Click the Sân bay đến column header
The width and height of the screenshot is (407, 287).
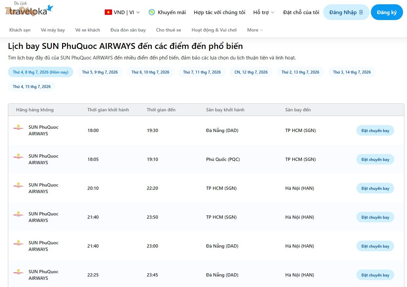298,110
